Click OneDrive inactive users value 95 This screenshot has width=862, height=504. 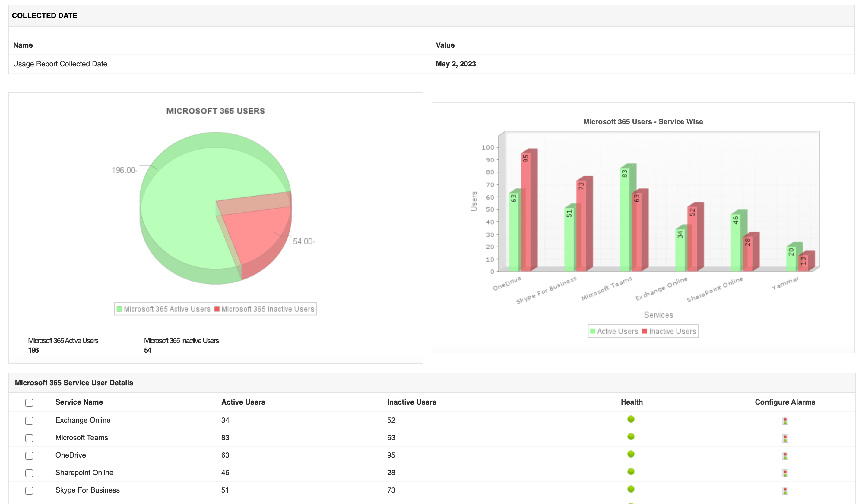point(391,455)
